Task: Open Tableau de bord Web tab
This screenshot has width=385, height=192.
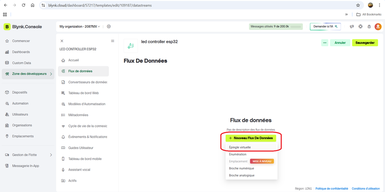Action: click(x=83, y=93)
